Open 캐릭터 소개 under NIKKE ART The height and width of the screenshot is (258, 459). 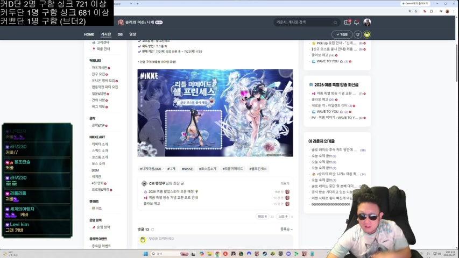(x=100, y=144)
